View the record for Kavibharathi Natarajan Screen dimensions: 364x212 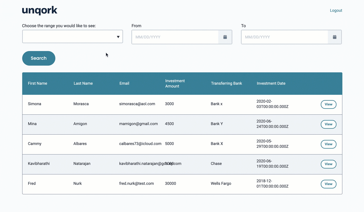click(329, 164)
